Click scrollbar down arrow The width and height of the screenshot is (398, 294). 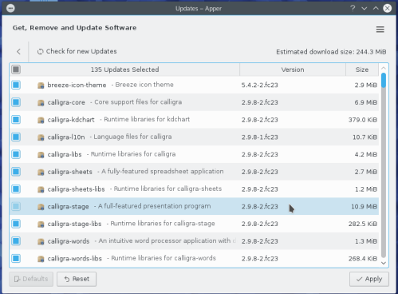point(384,263)
